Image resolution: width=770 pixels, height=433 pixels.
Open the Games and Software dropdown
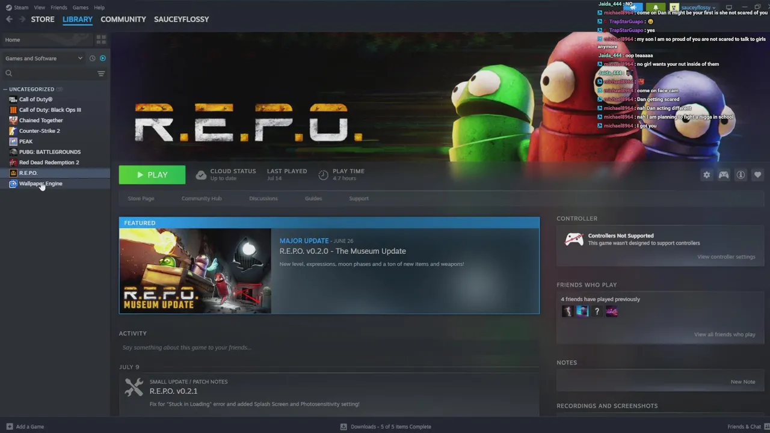(43, 58)
